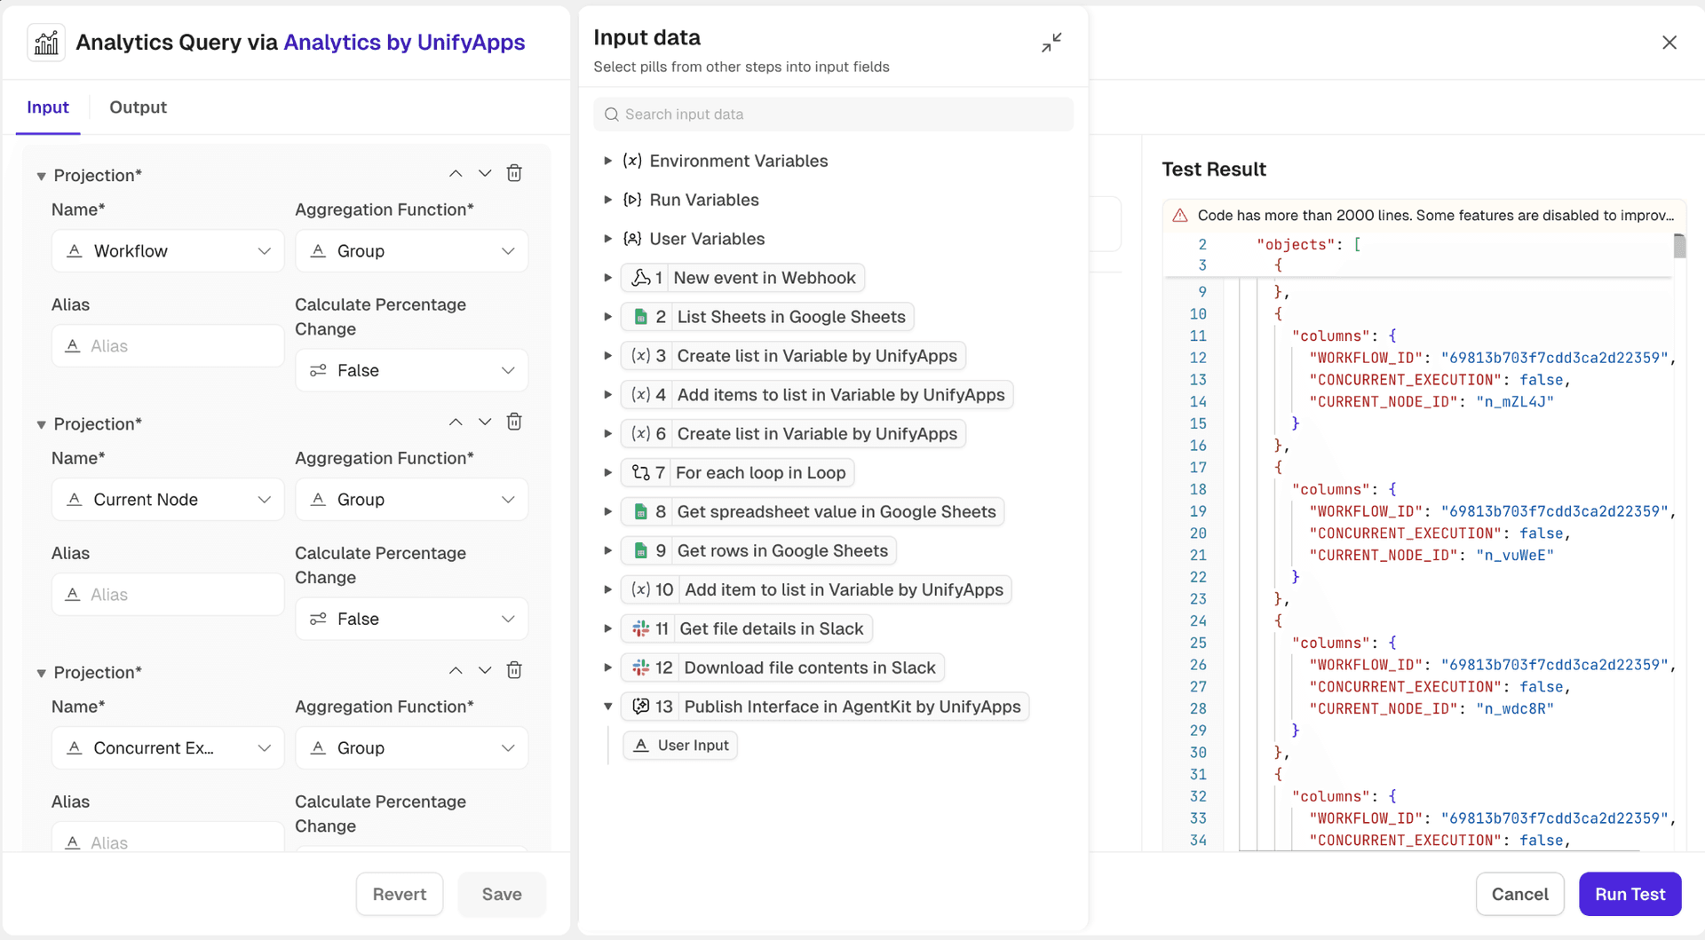Expand Environment Variables tree item
This screenshot has height=940, width=1705.
pyautogui.click(x=608, y=161)
